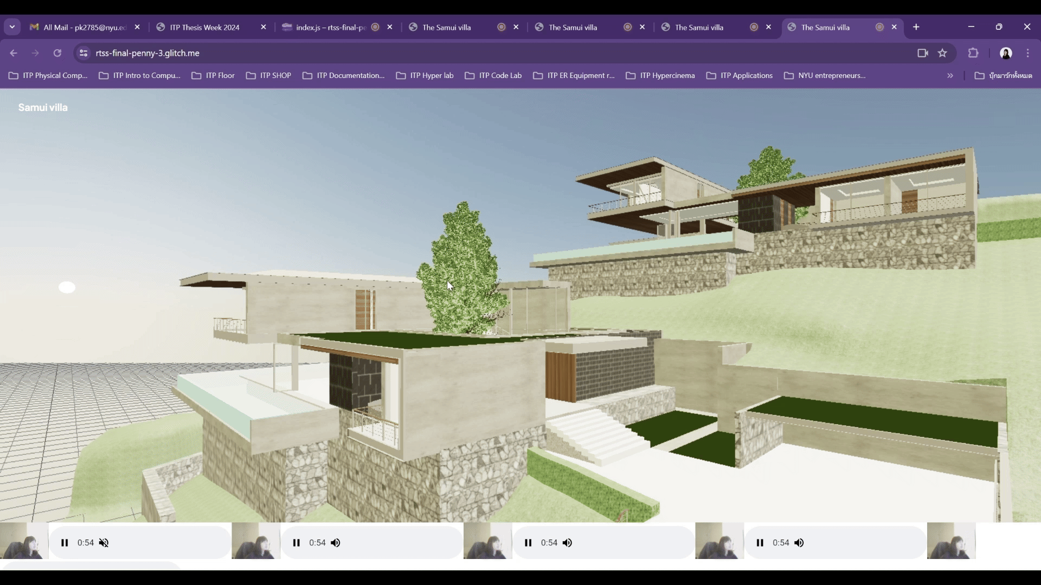Screen dimensions: 1041x585
Task: Open the browser extensions puzzle icon
Action: point(973,53)
